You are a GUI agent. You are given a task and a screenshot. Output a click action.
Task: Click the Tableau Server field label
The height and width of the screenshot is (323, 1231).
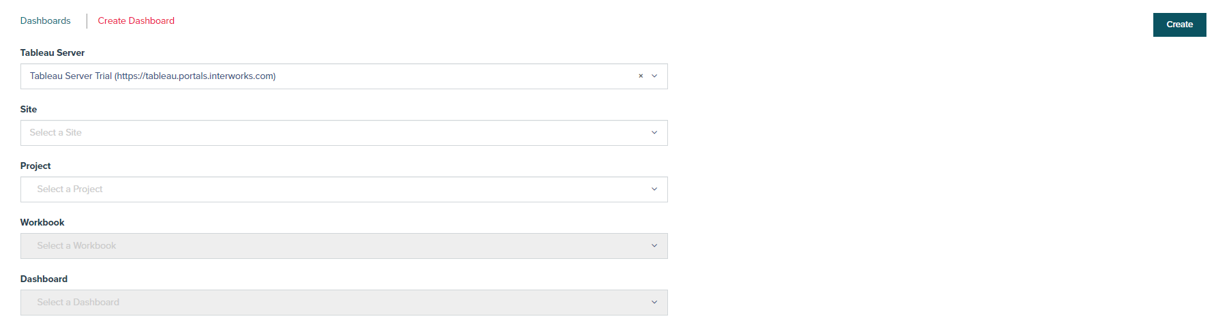point(52,53)
